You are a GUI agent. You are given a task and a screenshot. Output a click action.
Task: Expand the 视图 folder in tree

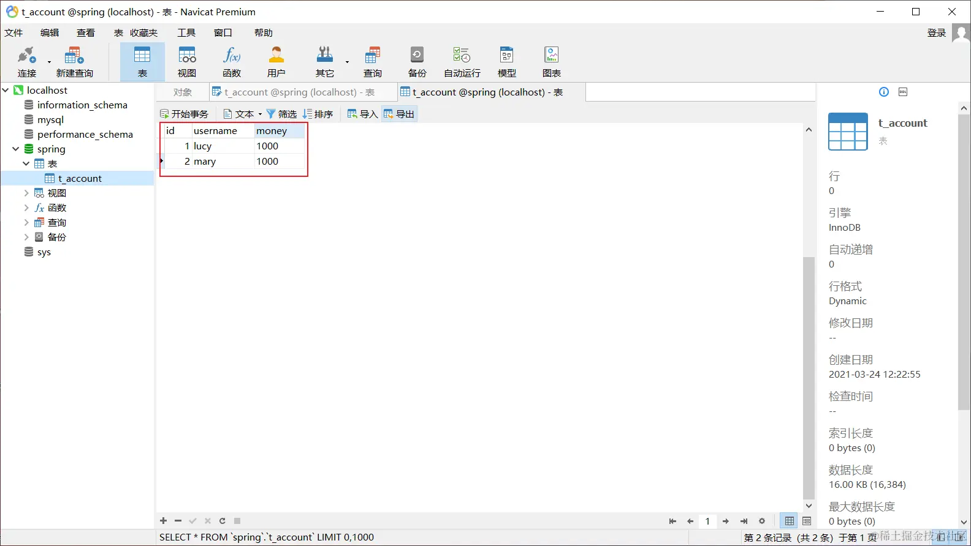tap(26, 193)
